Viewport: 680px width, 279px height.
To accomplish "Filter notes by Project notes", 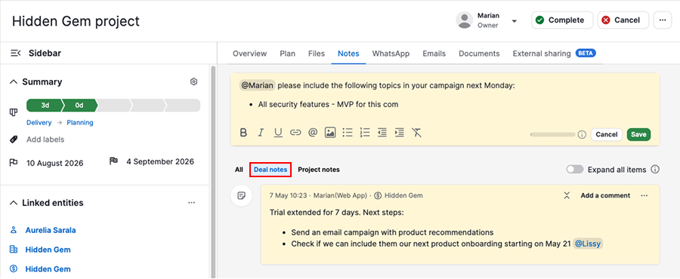I will tap(319, 170).
